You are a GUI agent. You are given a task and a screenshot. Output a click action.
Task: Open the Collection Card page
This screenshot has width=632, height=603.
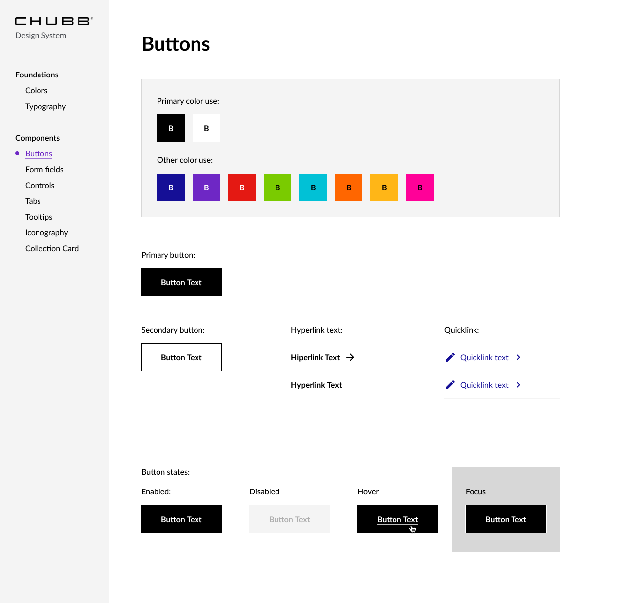click(52, 248)
